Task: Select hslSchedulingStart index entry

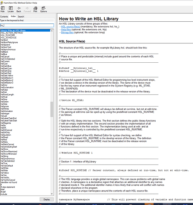Action: [x=9, y=147]
